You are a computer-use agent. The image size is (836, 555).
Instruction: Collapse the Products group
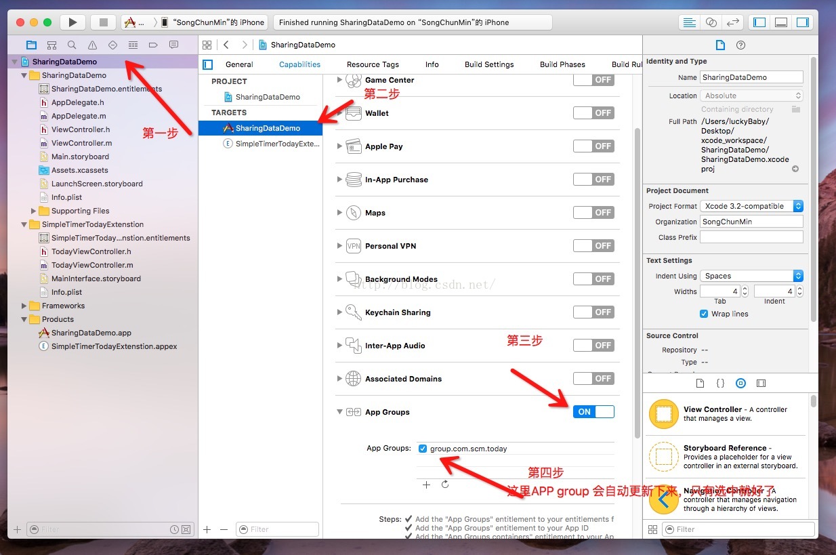[24, 319]
